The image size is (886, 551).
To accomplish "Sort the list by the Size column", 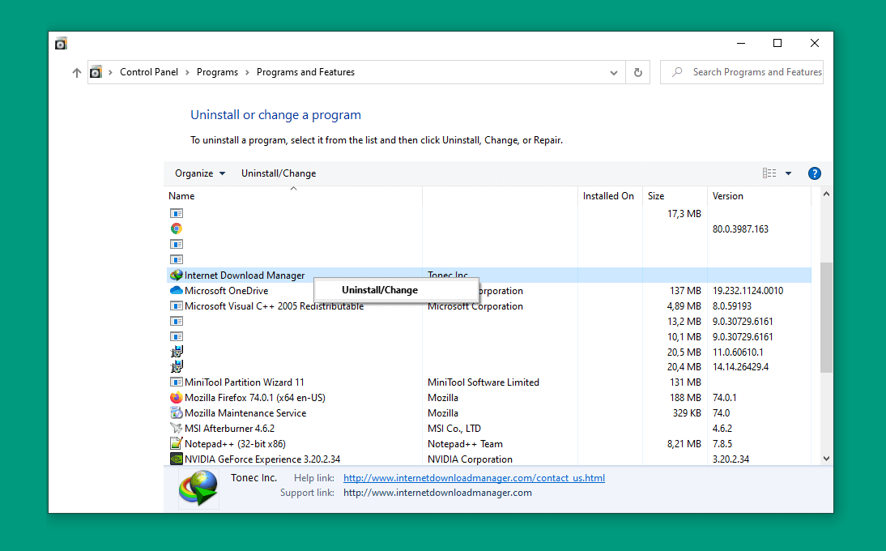I will [655, 196].
